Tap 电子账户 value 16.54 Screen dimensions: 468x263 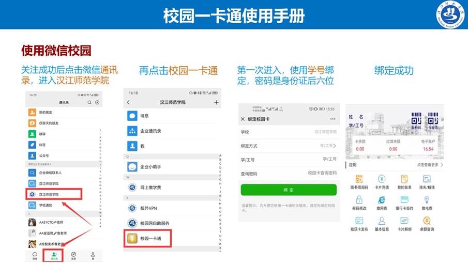tap(428, 149)
